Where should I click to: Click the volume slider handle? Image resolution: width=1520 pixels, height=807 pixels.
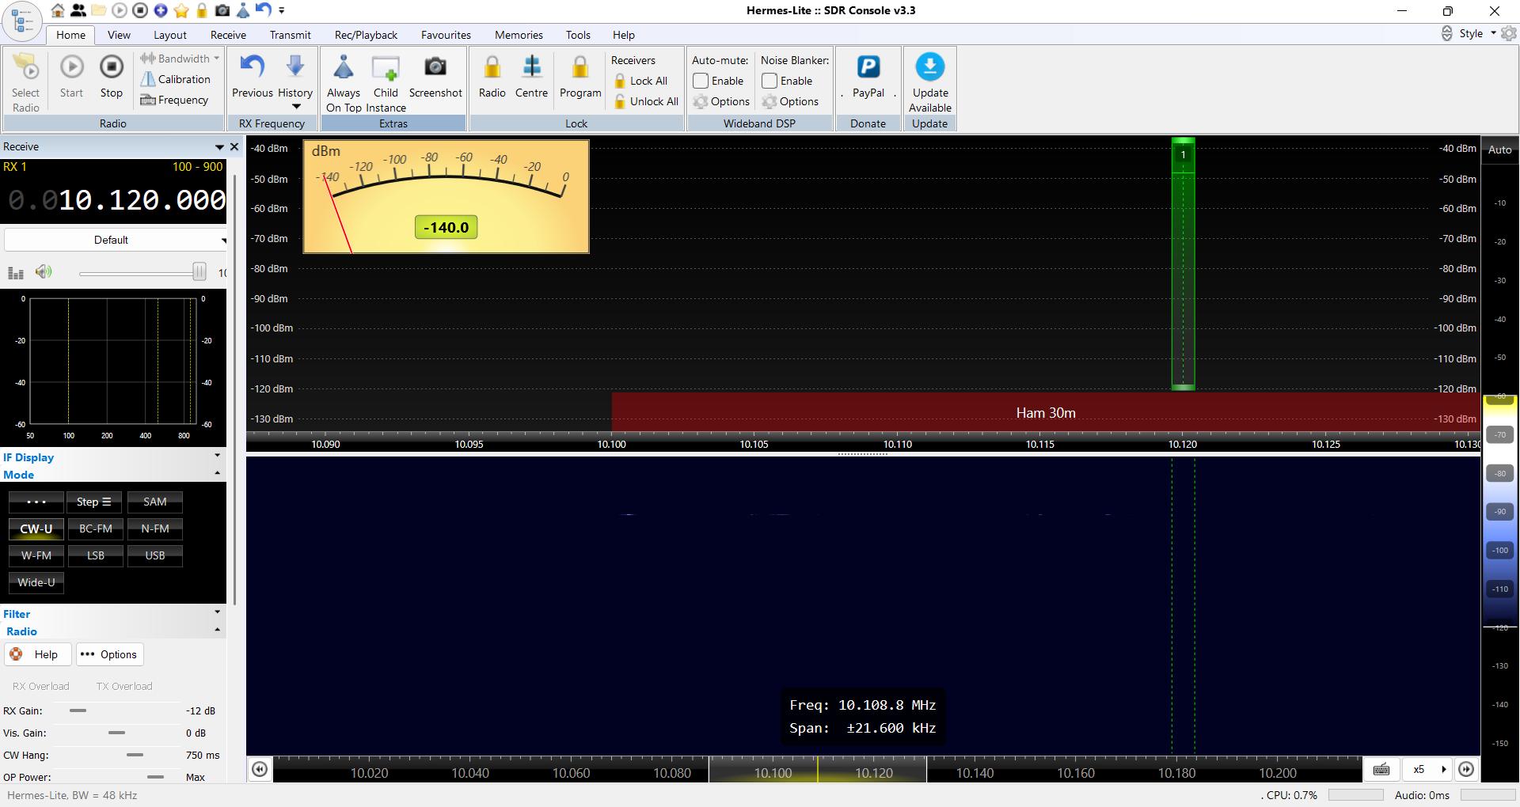[199, 272]
